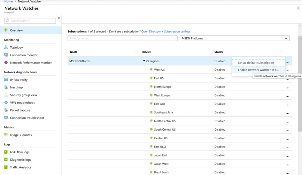The image size is (302, 175).
Task: Click the Southeast Asia region icon
Action: pos(151,112)
